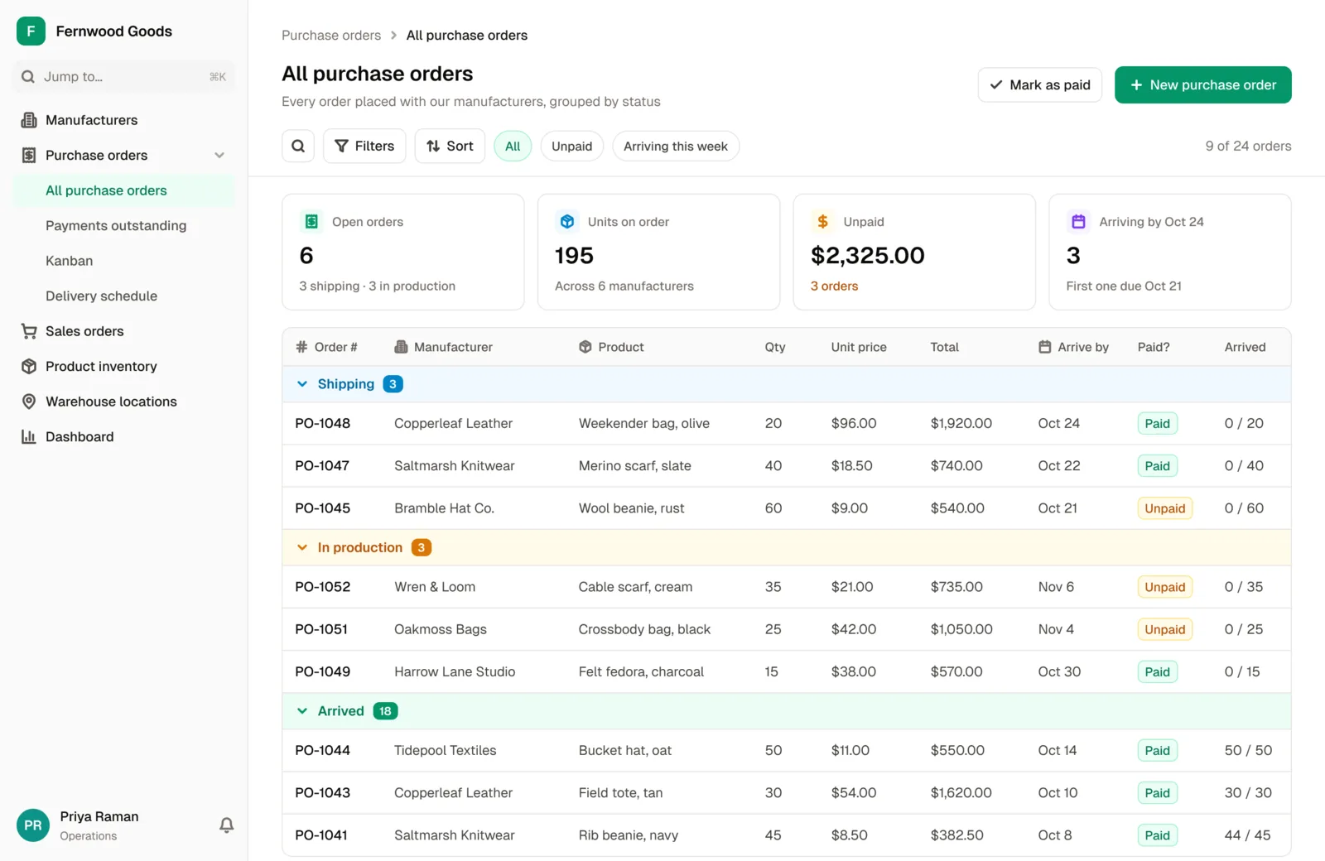Click the Unpaid dollar sign icon
This screenshot has width=1325, height=861.
[822, 222]
